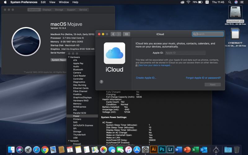Launch Adobe Lightroom from the Dock
Viewport: 248px width, 155px height.
point(170,149)
